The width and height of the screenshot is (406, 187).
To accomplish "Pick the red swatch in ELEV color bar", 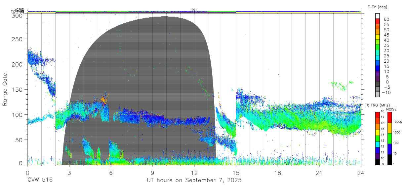I will (x=378, y=21).
